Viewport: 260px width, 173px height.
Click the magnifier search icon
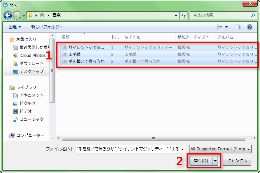pos(253,15)
